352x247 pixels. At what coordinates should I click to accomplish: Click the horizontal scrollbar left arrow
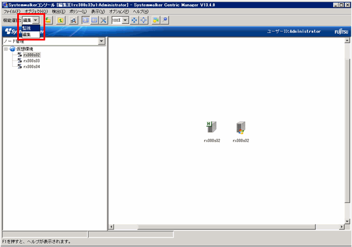(x=112, y=227)
